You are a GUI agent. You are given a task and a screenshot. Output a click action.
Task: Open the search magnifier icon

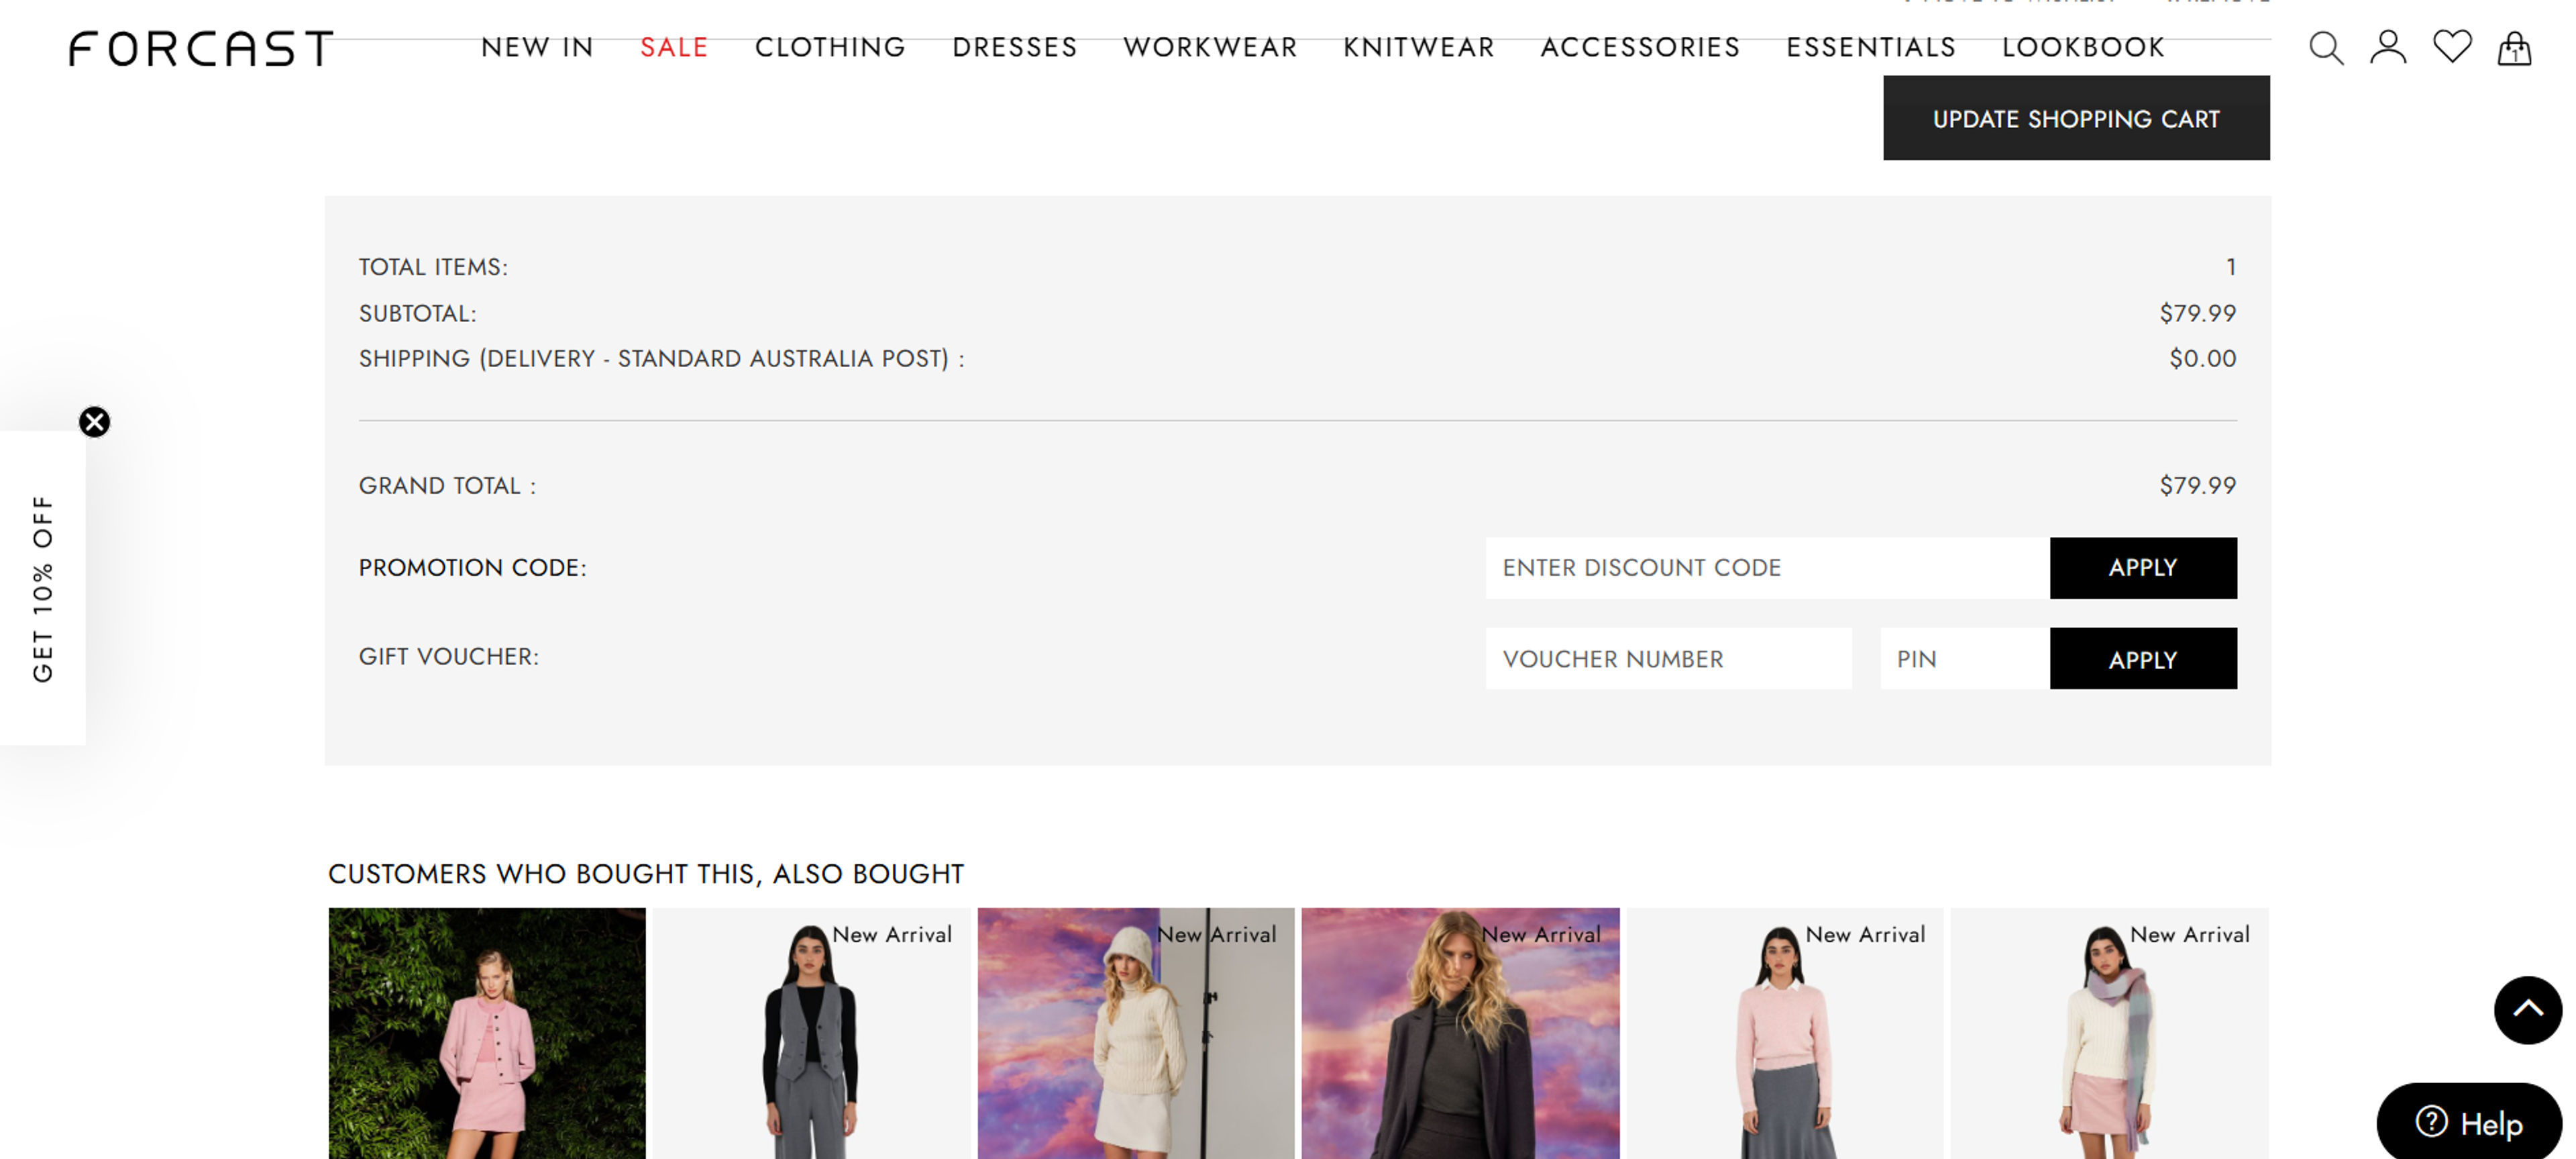click(2326, 48)
